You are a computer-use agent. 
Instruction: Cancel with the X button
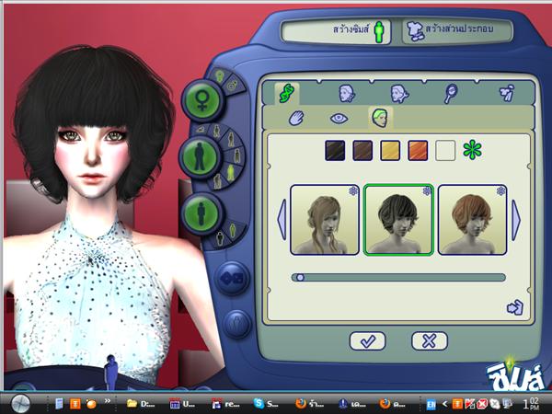coord(430,340)
